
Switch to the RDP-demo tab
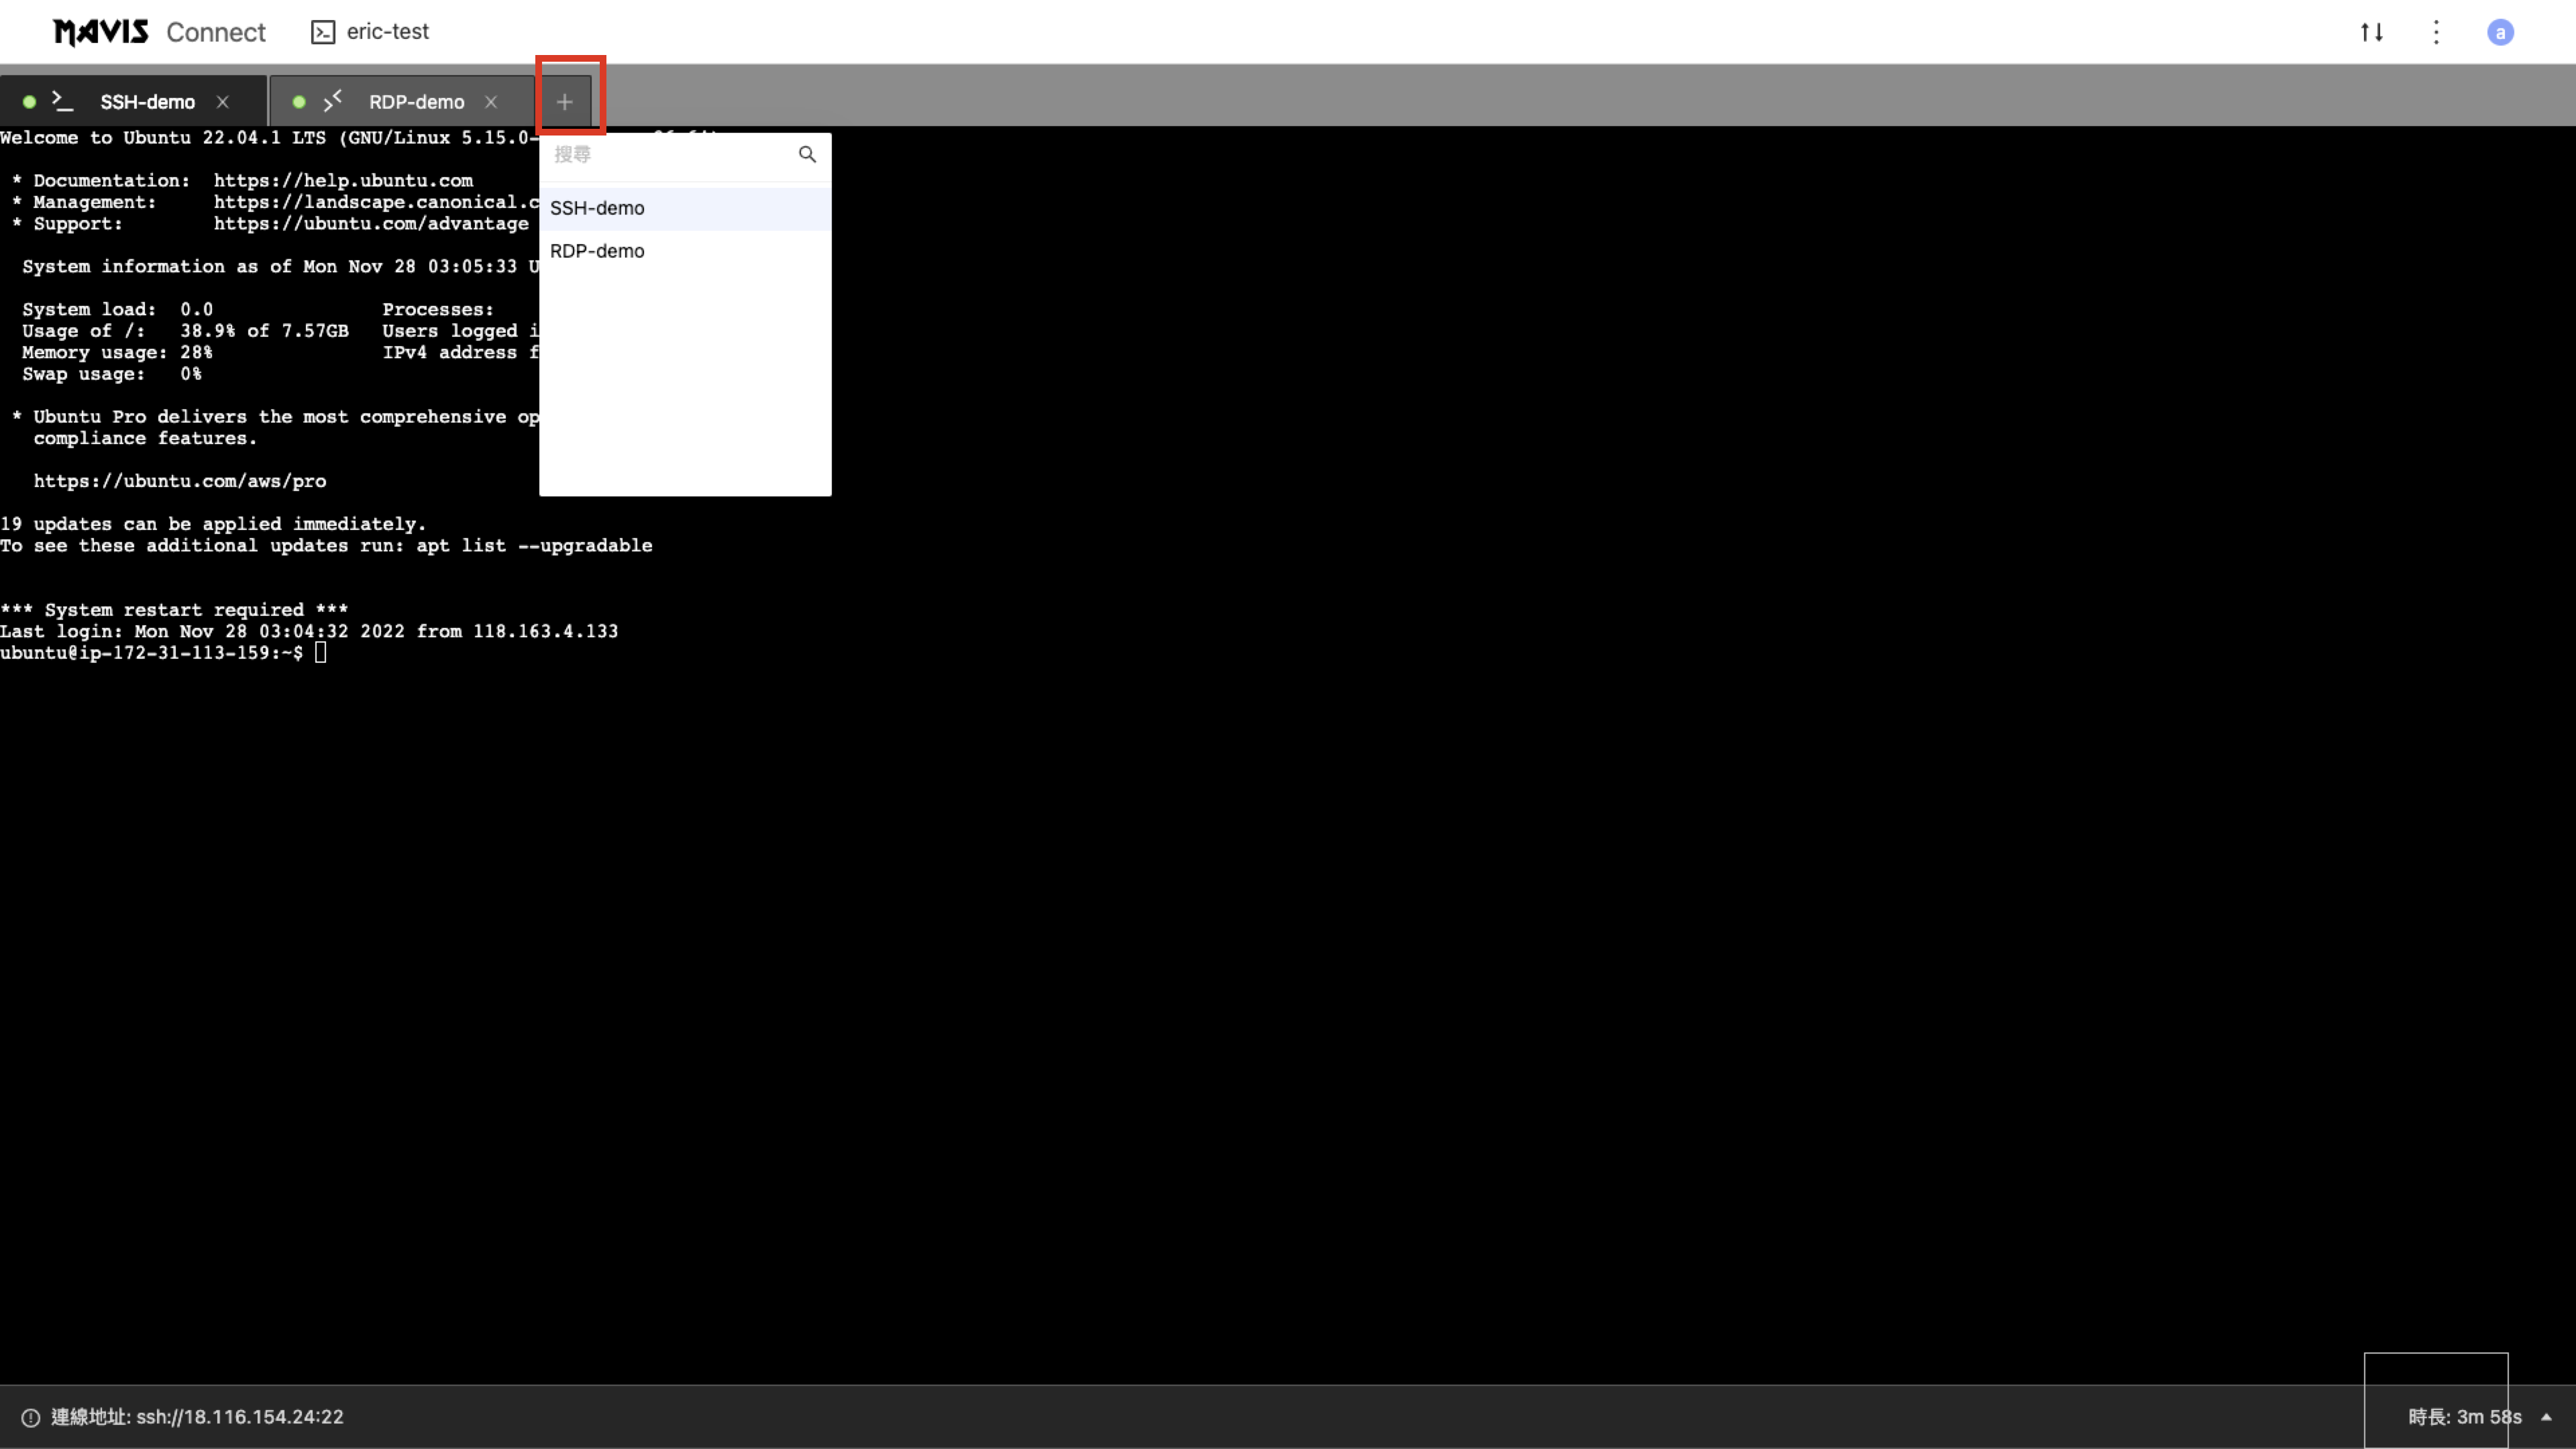(416, 102)
